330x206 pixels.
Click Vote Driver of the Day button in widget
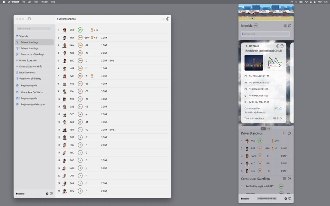click(267, 198)
